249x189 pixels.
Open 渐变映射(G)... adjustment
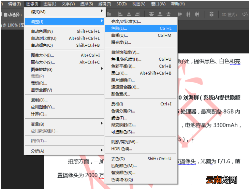[141, 125]
